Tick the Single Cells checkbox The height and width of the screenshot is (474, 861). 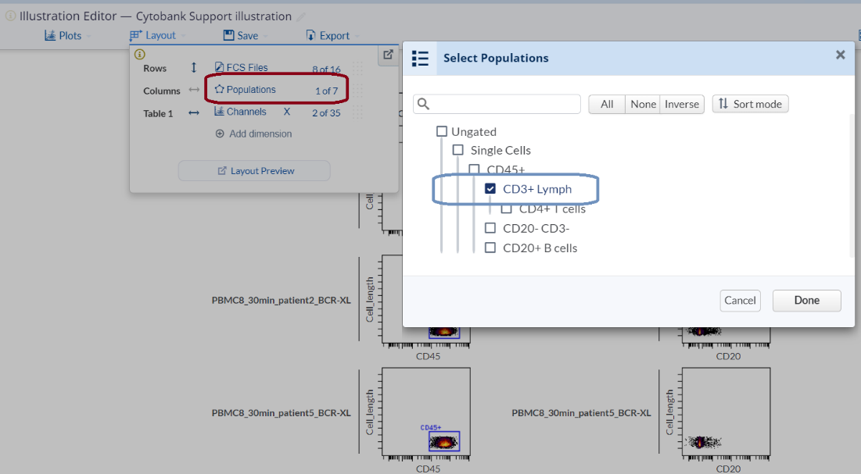point(458,150)
